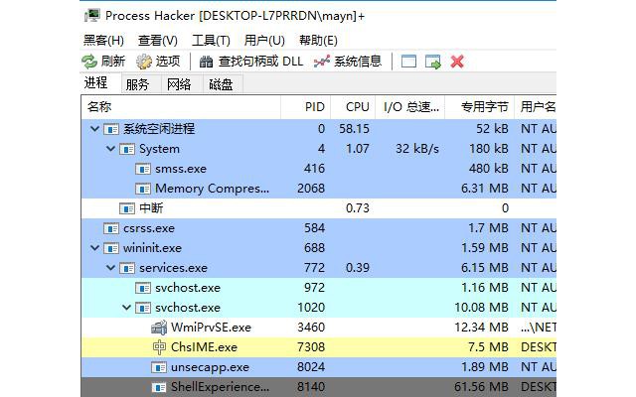Click the wininit.exe process icon

coord(111,248)
